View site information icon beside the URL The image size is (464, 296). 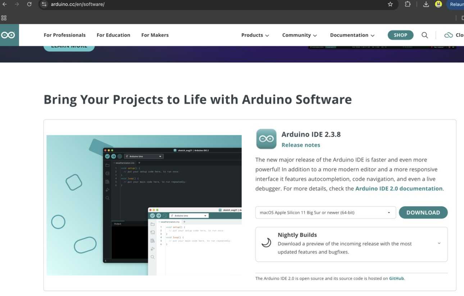tap(44, 4)
